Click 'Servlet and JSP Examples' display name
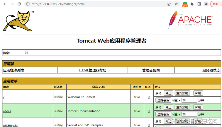Image resolution: width=222 pixels, height=127 pixels. pos(85,125)
